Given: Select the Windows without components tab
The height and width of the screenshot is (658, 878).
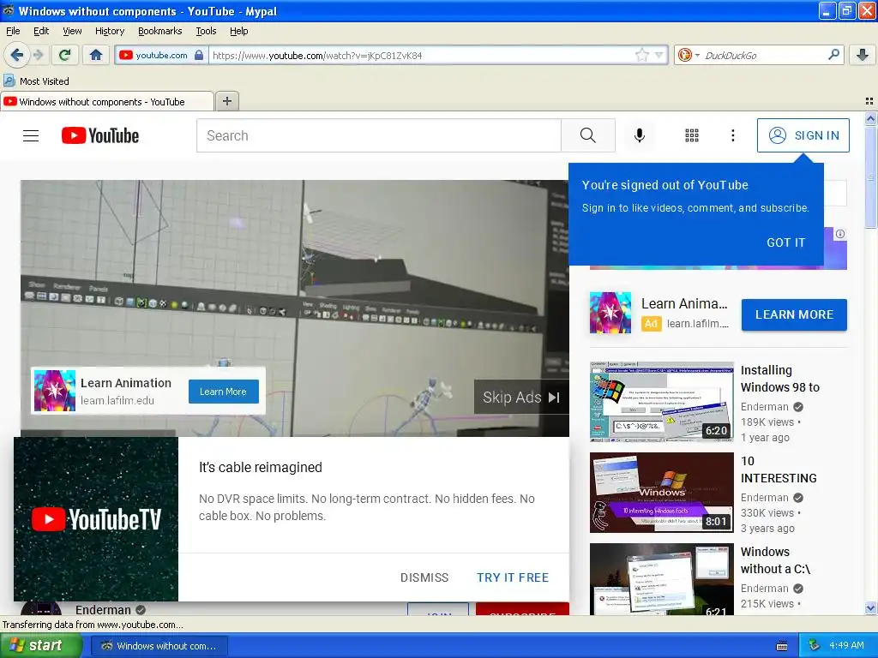Looking at the screenshot, I should click(x=107, y=101).
